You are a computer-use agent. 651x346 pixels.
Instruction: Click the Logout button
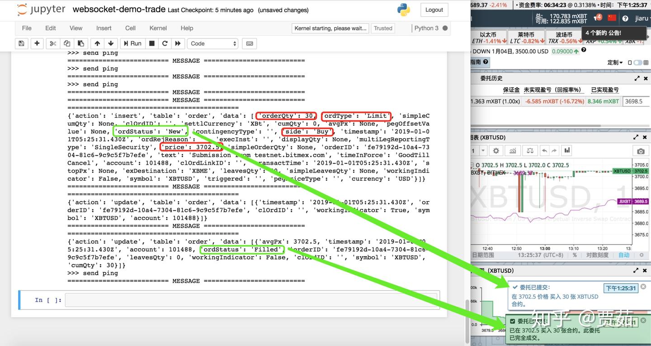434,10
